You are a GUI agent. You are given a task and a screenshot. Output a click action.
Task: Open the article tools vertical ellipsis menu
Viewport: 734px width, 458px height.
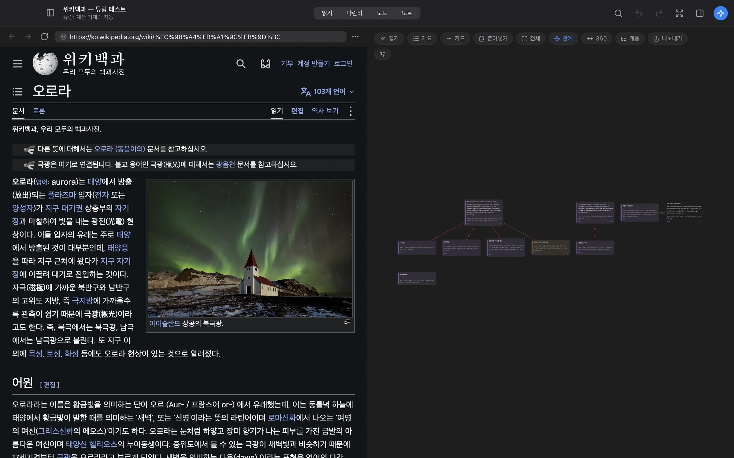click(350, 111)
